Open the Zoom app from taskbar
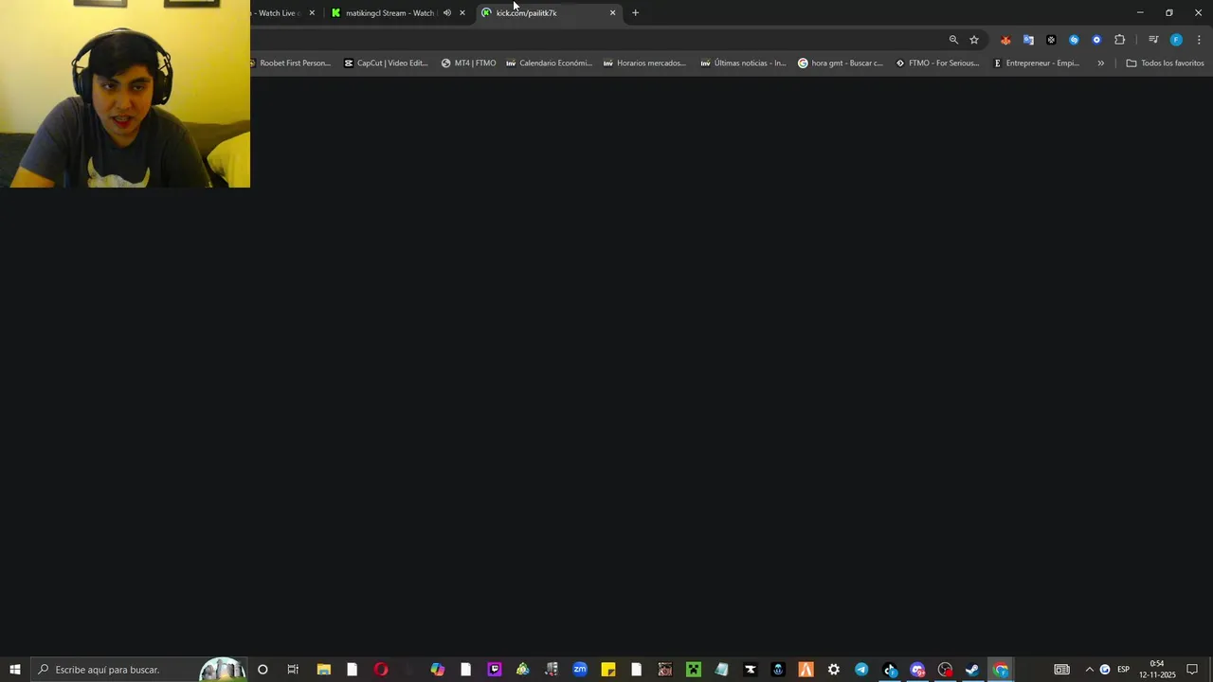The height and width of the screenshot is (682, 1213). pyautogui.click(x=580, y=670)
